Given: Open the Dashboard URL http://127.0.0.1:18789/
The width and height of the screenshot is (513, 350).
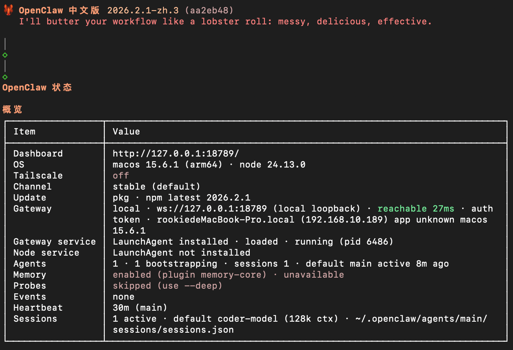Looking at the screenshot, I should coord(176,154).
